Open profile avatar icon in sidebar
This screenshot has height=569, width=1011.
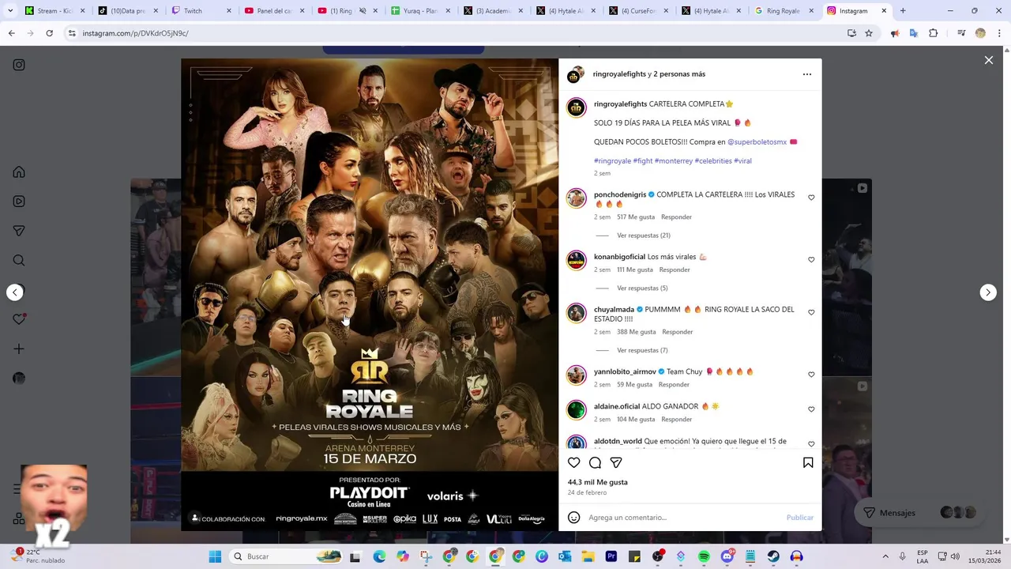19,379
